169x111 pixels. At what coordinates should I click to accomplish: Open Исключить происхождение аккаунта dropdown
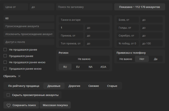(29, 34)
